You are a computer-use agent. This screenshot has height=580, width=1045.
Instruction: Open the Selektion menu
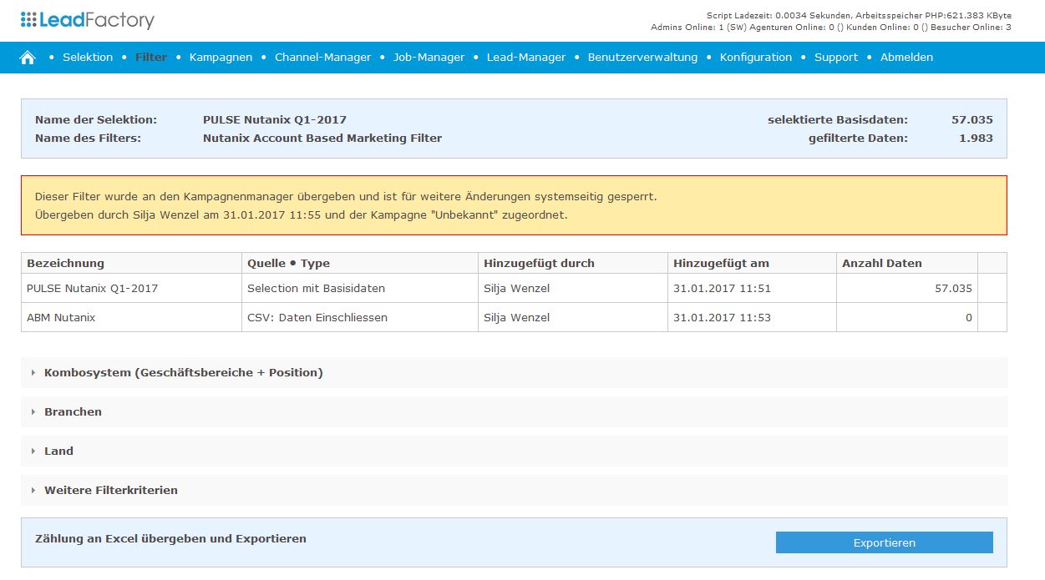point(88,58)
